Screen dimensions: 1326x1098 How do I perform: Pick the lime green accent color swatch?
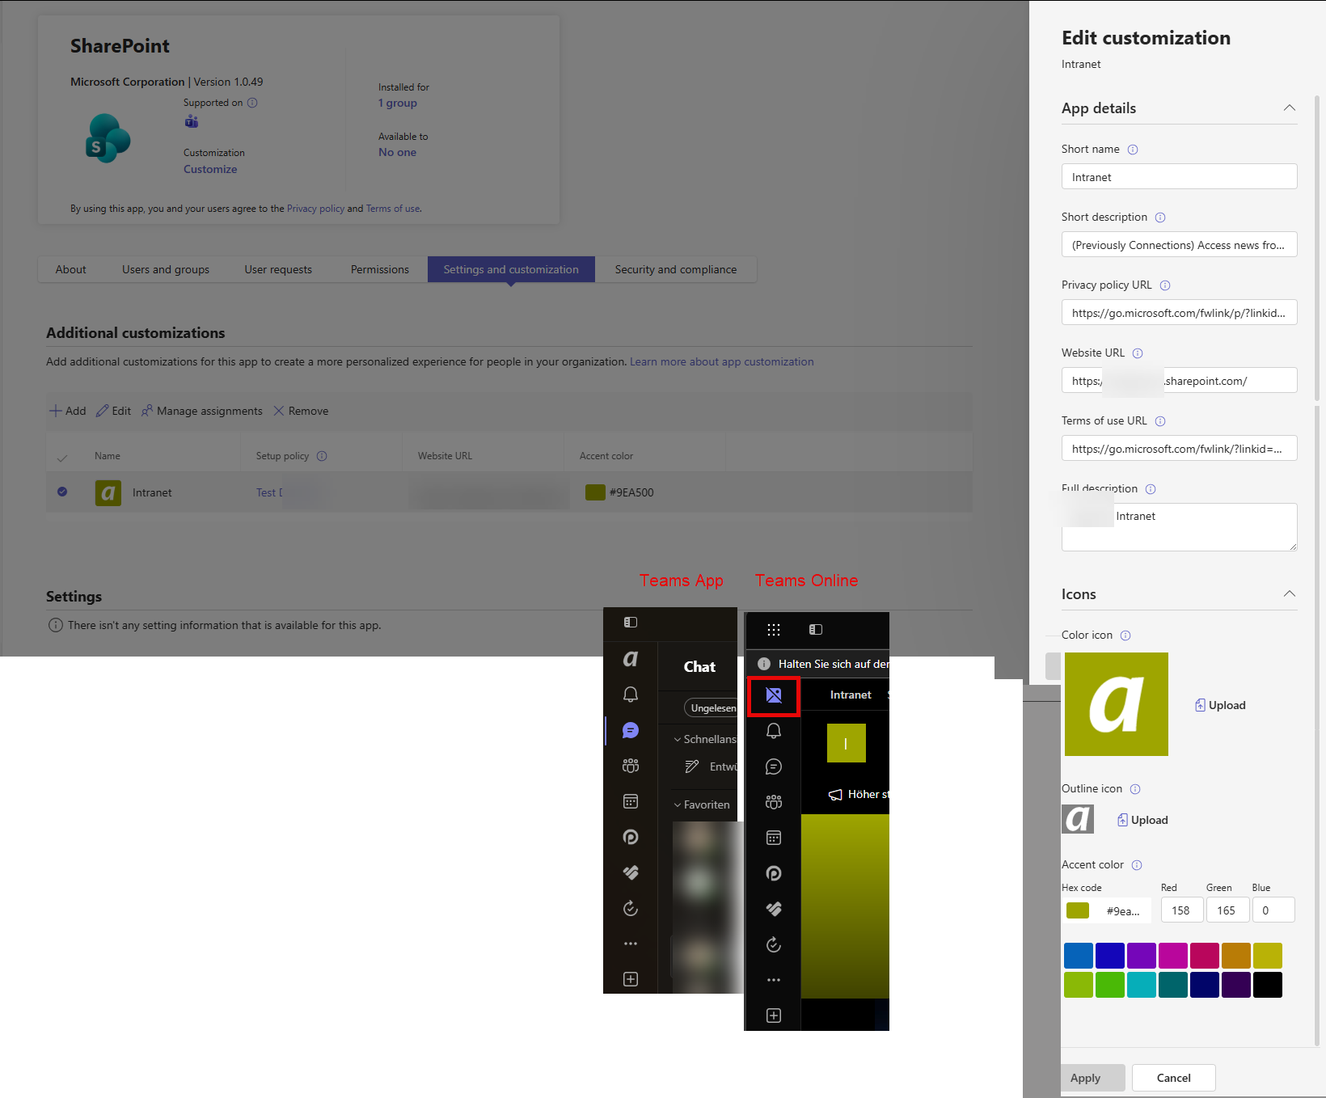[1079, 985]
